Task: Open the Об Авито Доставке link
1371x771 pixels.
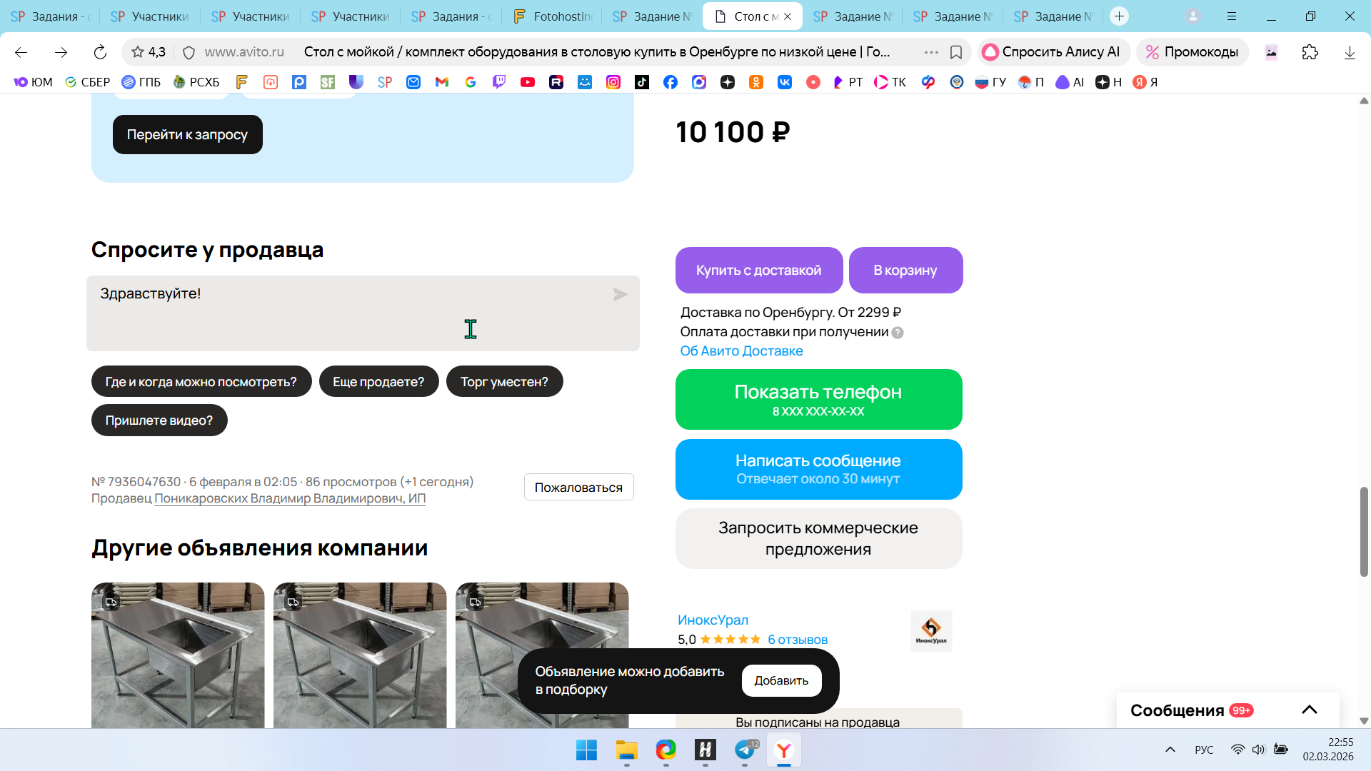Action: 741,351
